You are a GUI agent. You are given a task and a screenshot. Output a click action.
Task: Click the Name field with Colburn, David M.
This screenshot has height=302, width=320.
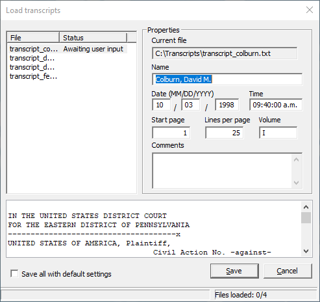click(227, 79)
